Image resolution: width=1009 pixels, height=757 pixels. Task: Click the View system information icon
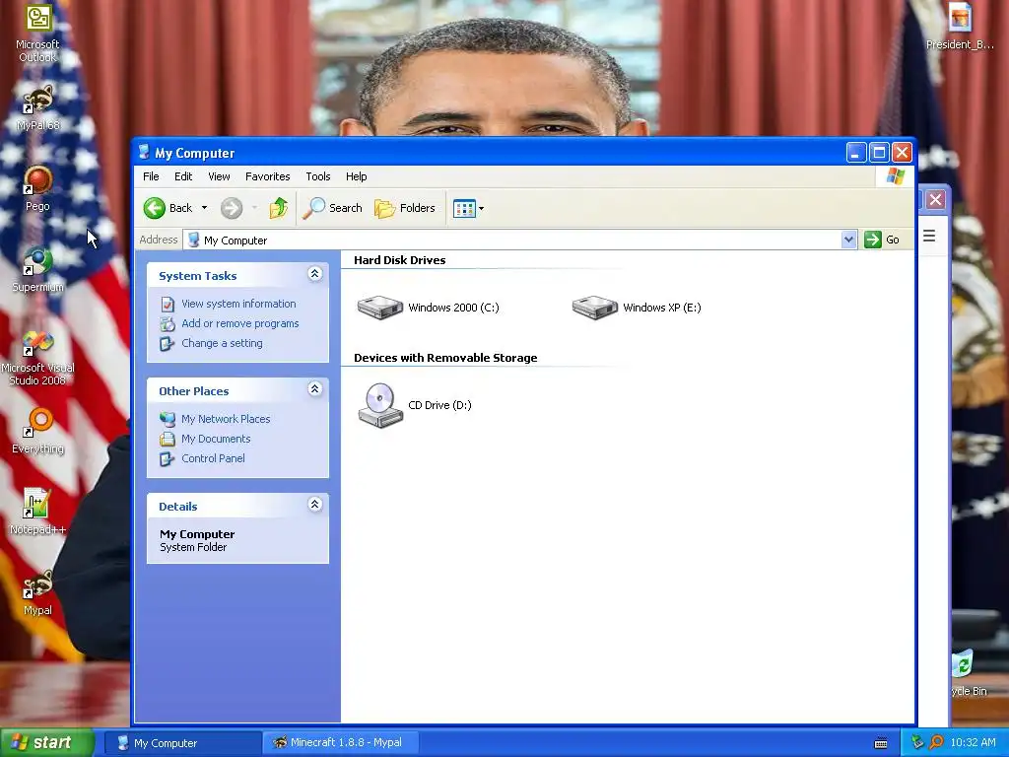tap(168, 304)
